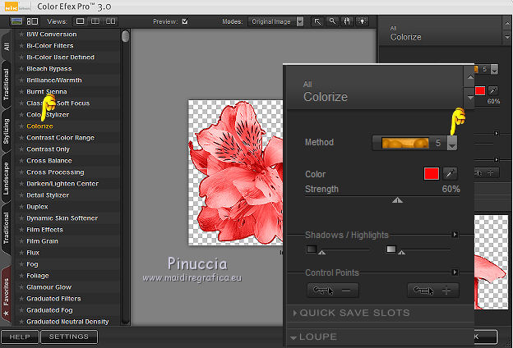Select the zoom magnifier tool
The width and height of the screenshot is (513, 348).
(x=333, y=21)
